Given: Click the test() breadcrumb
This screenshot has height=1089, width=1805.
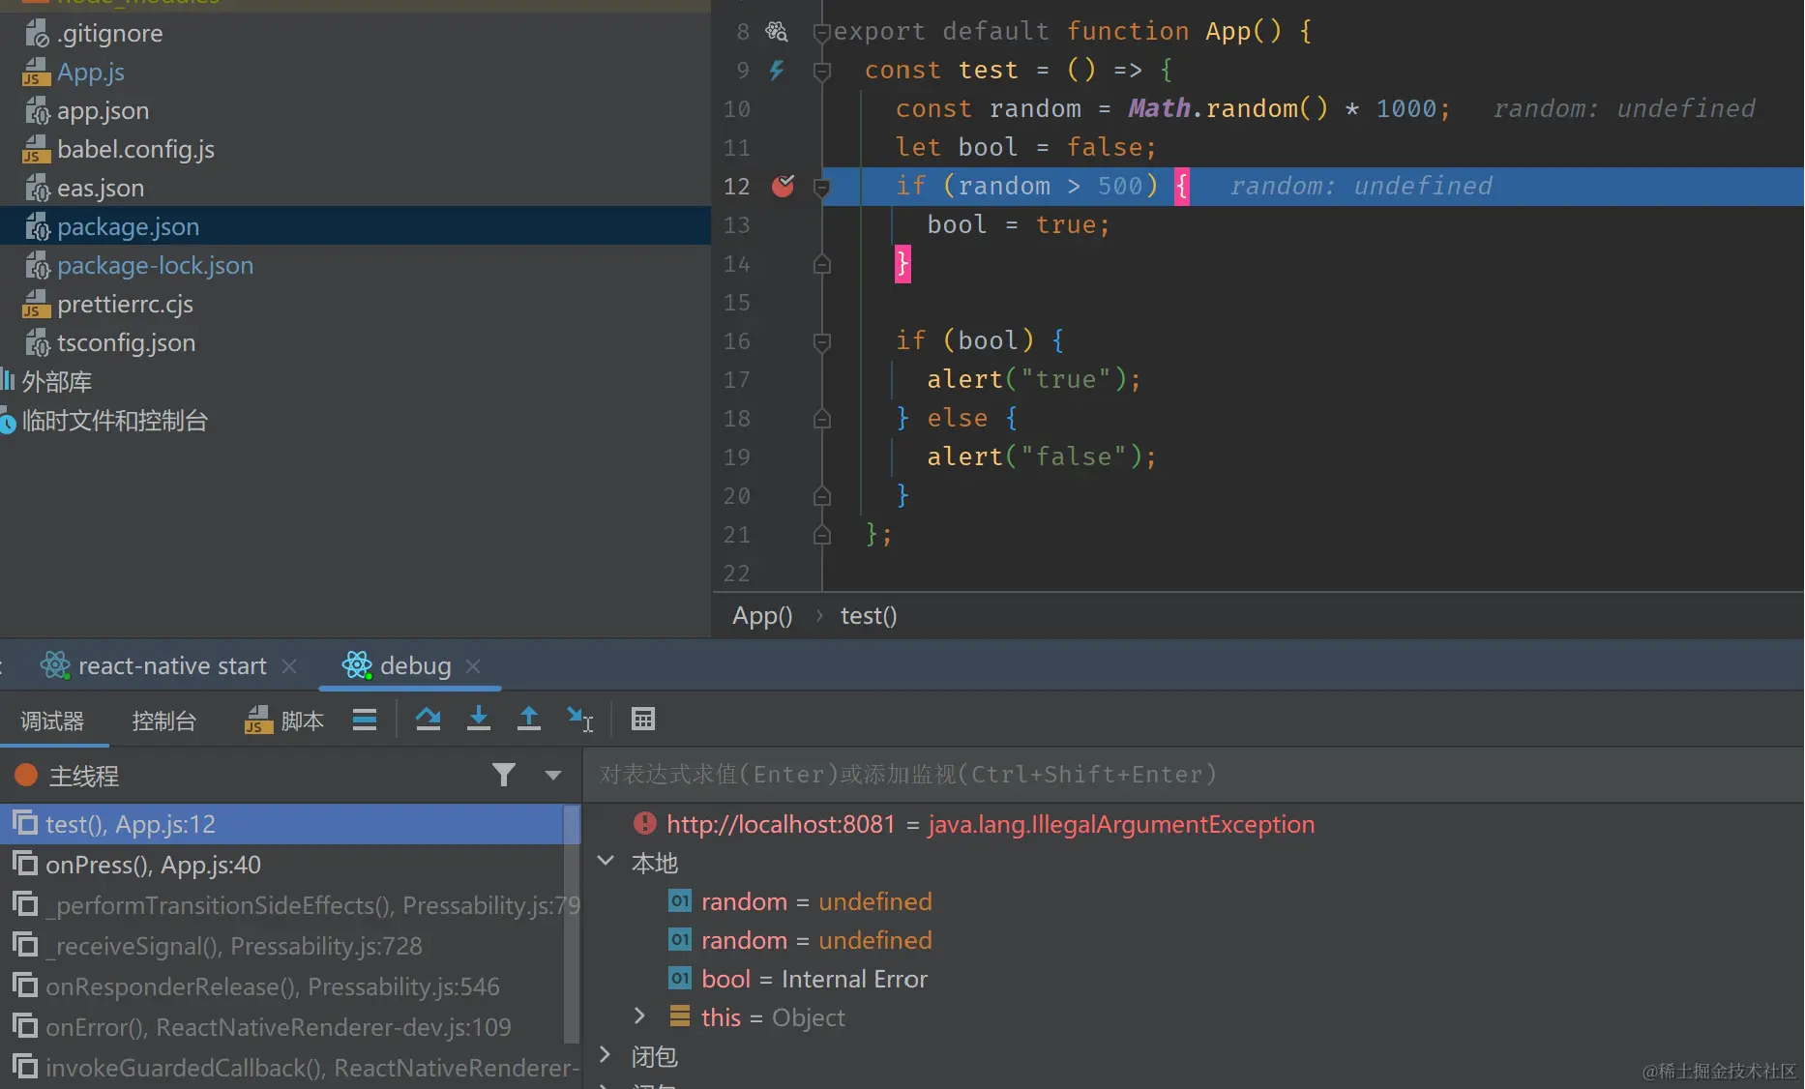Looking at the screenshot, I should pos(869,616).
